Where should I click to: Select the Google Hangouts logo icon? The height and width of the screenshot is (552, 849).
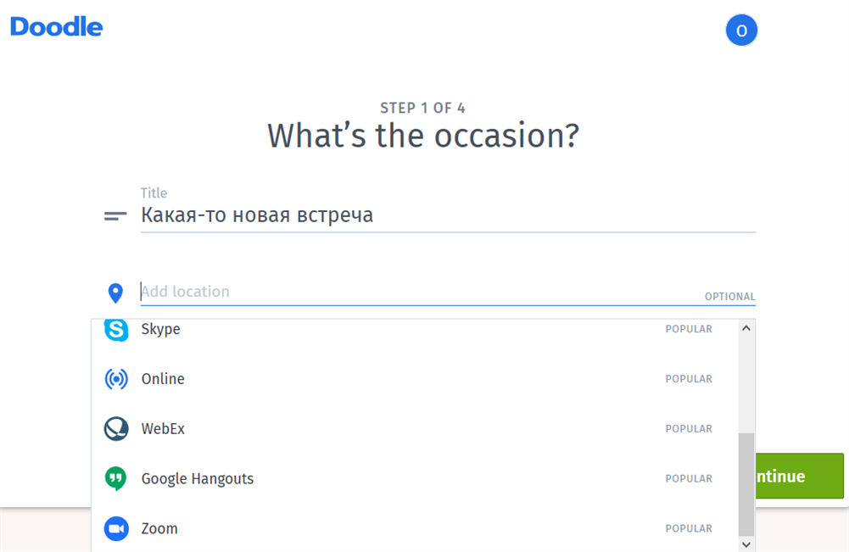[x=115, y=479]
